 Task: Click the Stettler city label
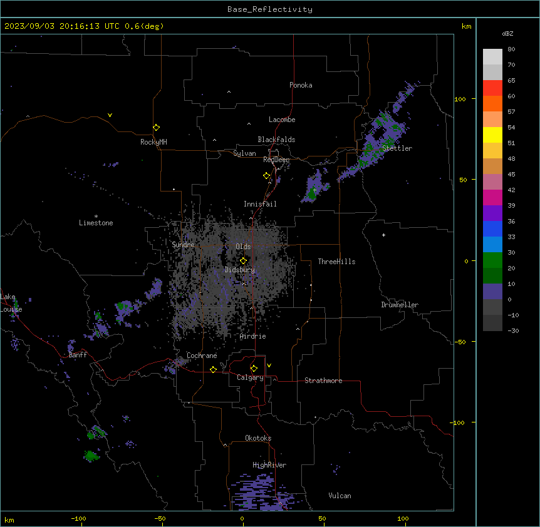tap(397, 148)
